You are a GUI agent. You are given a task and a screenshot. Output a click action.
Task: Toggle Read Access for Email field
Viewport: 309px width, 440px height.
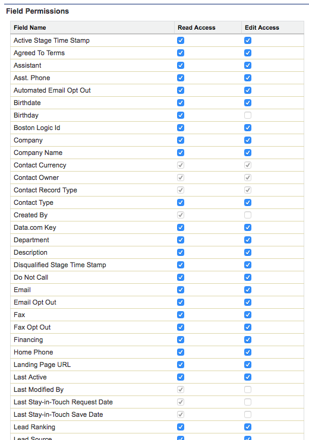pyautogui.click(x=181, y=290)
